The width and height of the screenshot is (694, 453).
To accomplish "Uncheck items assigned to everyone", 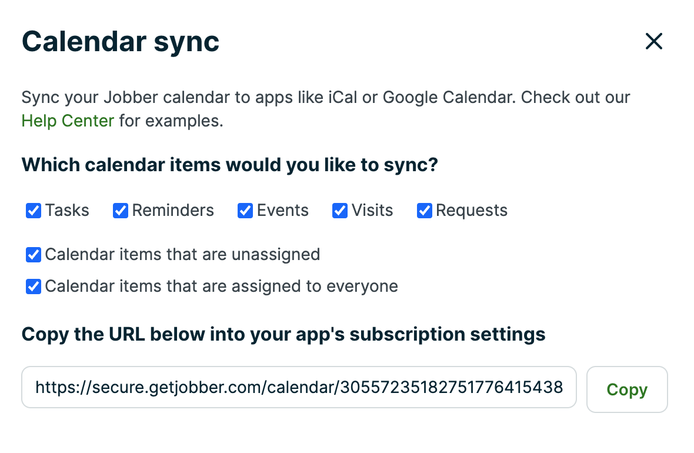I will tap(33, 287).
